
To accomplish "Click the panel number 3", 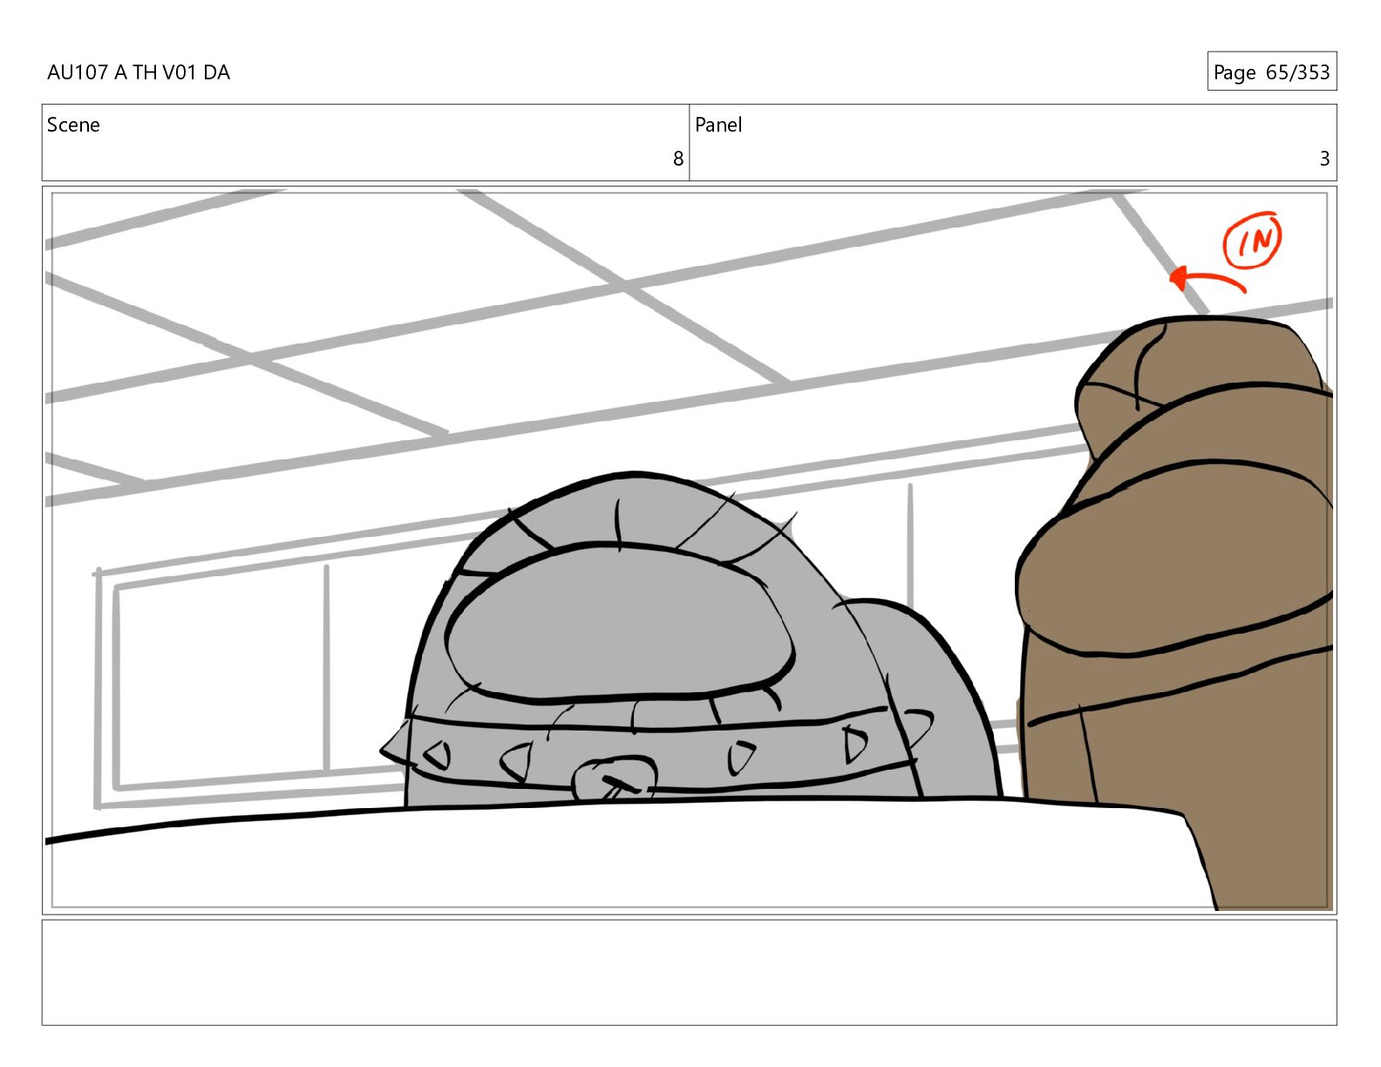I will [x=1324, y=159].
